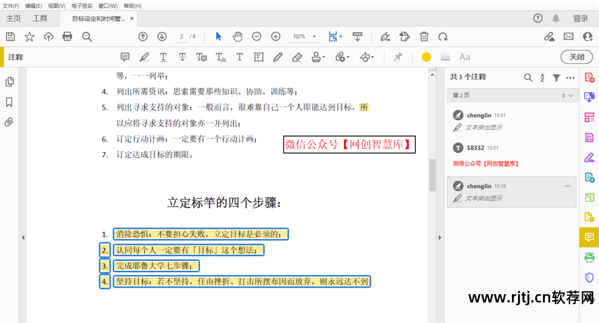This screenshot has width=599, height=323.
Task: Zoom in with the plus icon
Action: point(276,37)
